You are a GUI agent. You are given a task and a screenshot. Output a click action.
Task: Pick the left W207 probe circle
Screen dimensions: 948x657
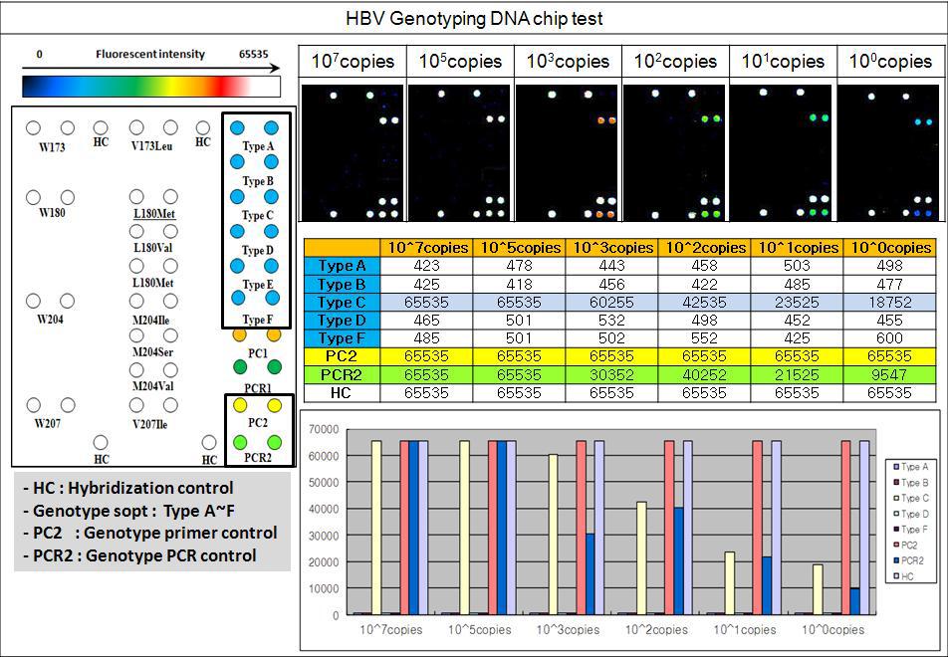(33, 405)
